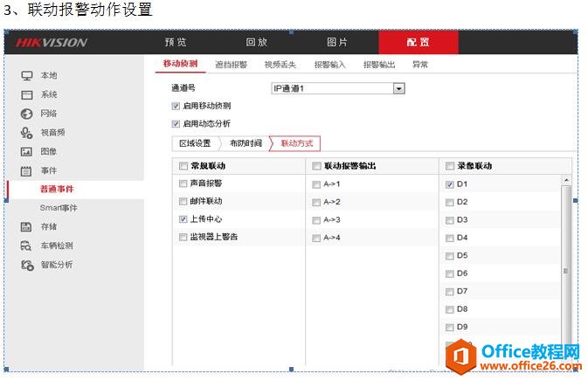The height and width of the screenshot is (381, 588).
Task: Open the 通道号 IP通道1 dropdown
Action: tap(398, 88)
